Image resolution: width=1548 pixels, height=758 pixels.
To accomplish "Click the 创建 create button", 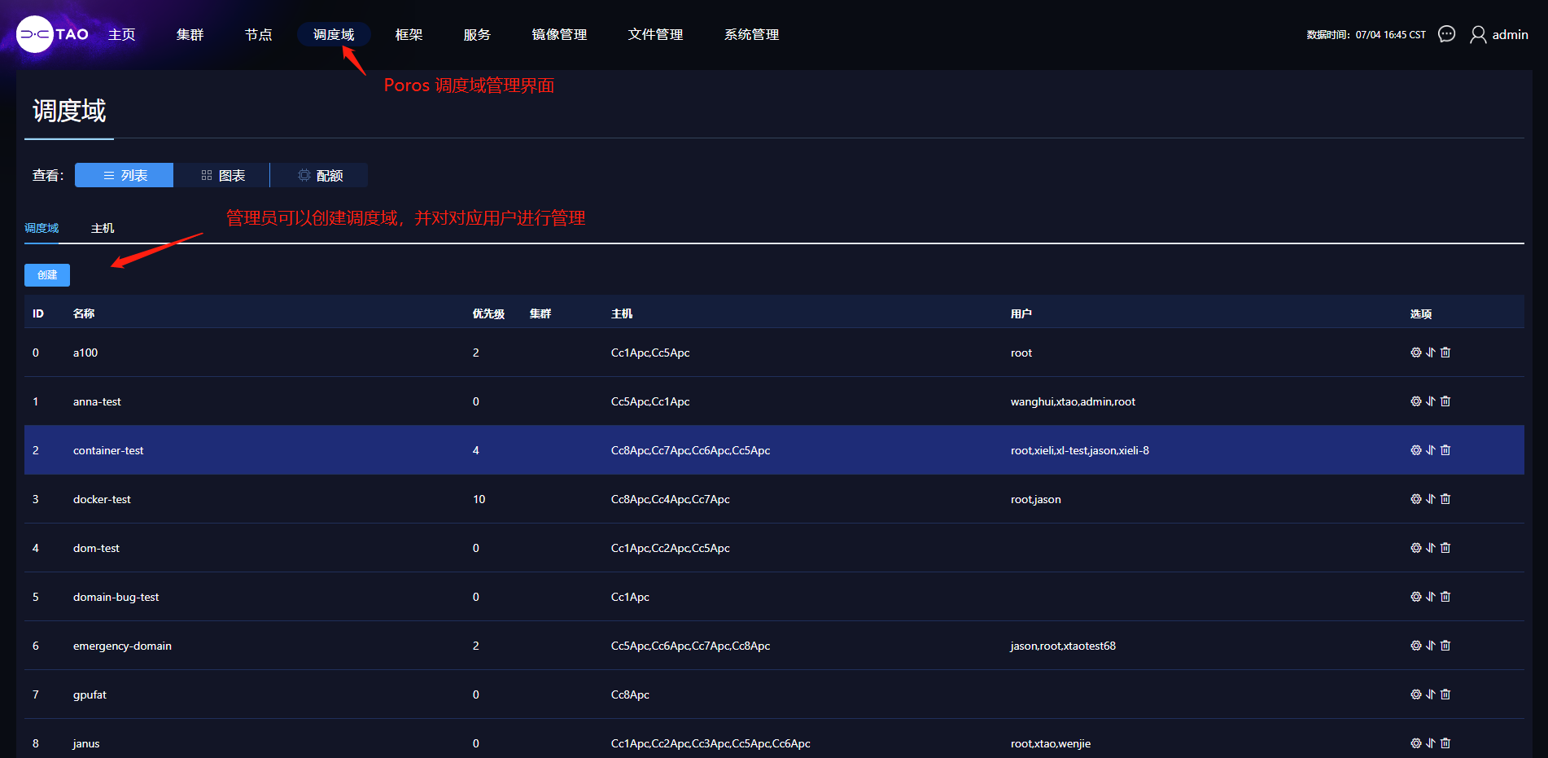I will (x=47, y=275).
